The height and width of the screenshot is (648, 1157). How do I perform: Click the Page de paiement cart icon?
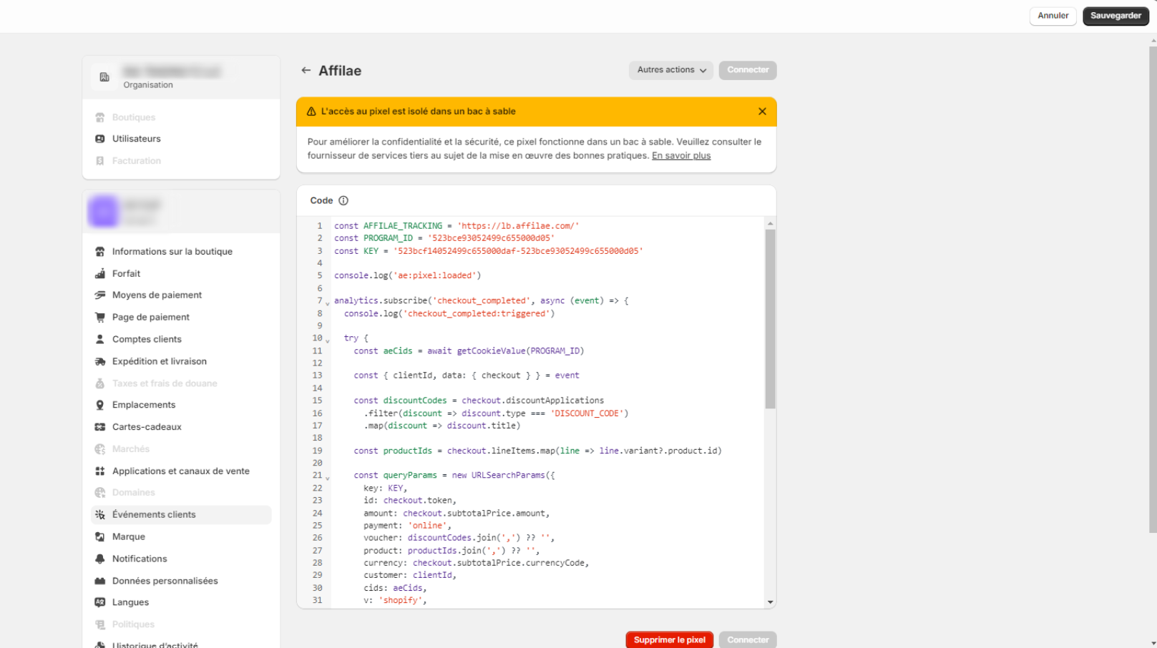point(100,318)
